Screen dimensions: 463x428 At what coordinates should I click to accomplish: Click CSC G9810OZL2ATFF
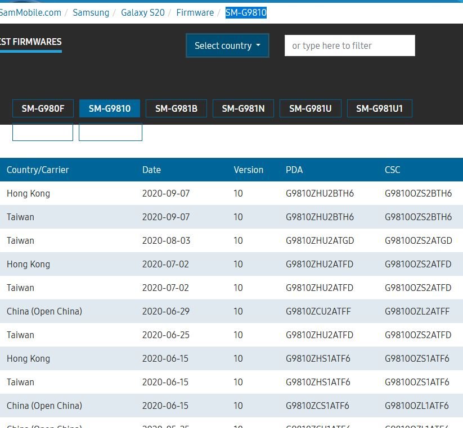point(417,311)
